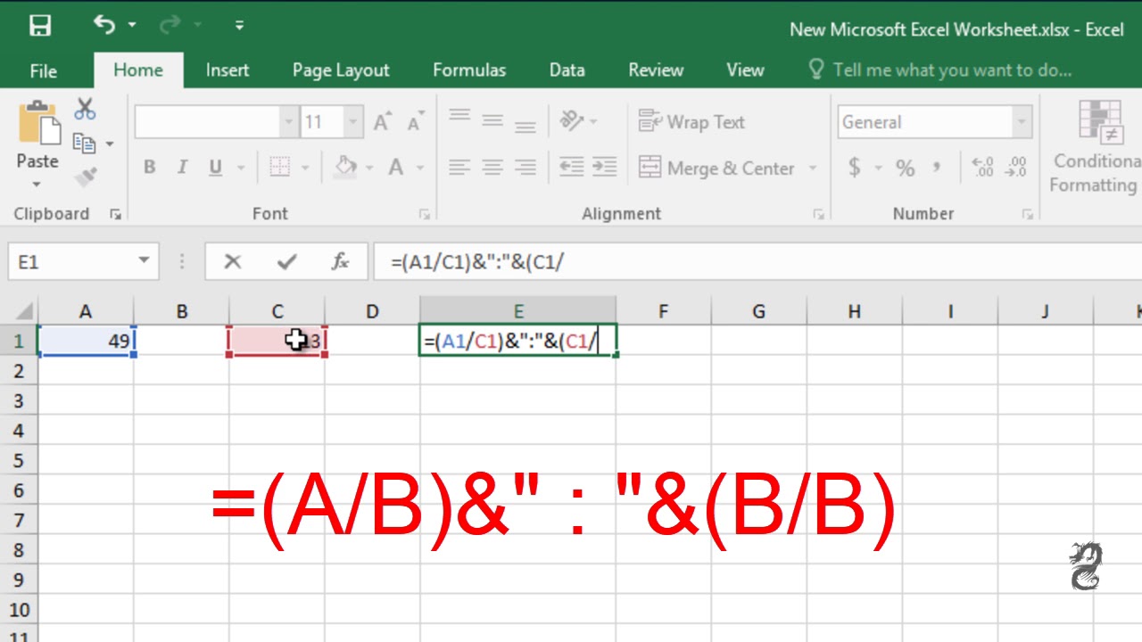Select the Insert Function (fx) icon
Screen dimensions: 1142x642
[x=342, y=261]
